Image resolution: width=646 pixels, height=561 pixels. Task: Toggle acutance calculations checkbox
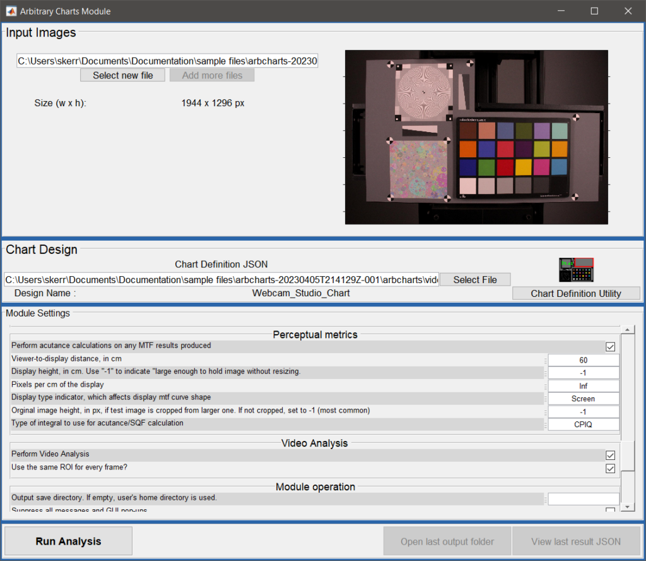point(610,346)
